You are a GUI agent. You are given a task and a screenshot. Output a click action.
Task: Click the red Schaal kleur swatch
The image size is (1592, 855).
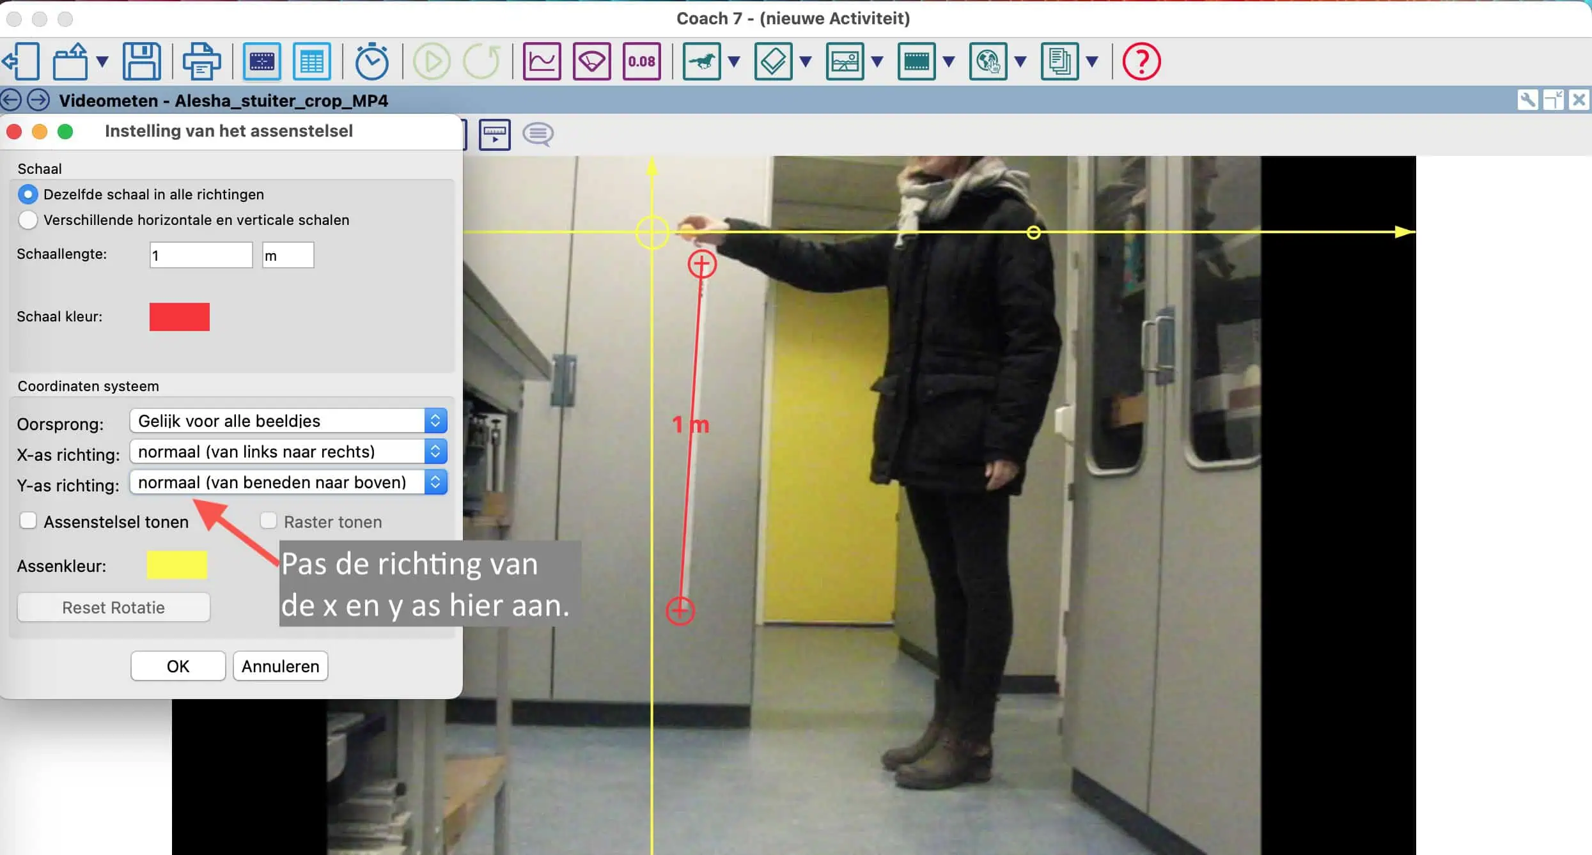[180, 316]
